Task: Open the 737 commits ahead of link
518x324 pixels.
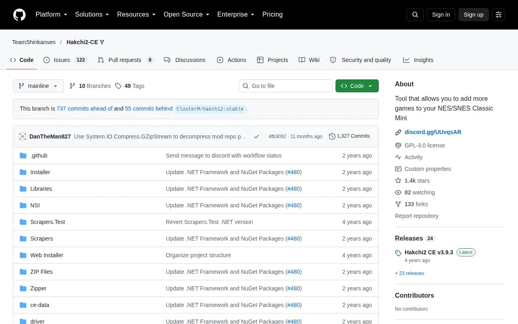Action: coord(85,109)
